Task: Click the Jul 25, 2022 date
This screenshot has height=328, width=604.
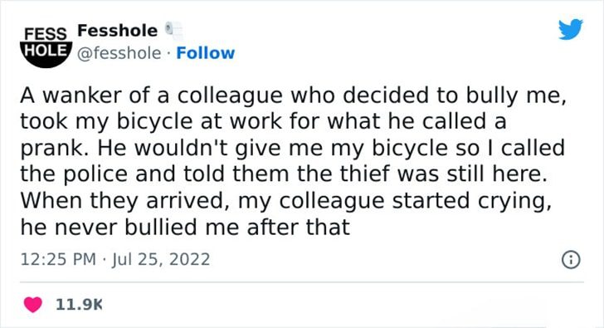Action: (x=161, y=259)
